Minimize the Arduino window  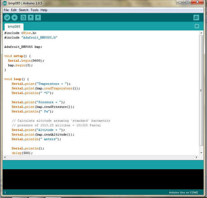click(180, 2)
